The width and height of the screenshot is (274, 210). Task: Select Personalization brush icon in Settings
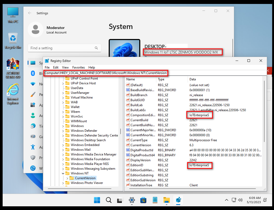(x=33, y=95)
